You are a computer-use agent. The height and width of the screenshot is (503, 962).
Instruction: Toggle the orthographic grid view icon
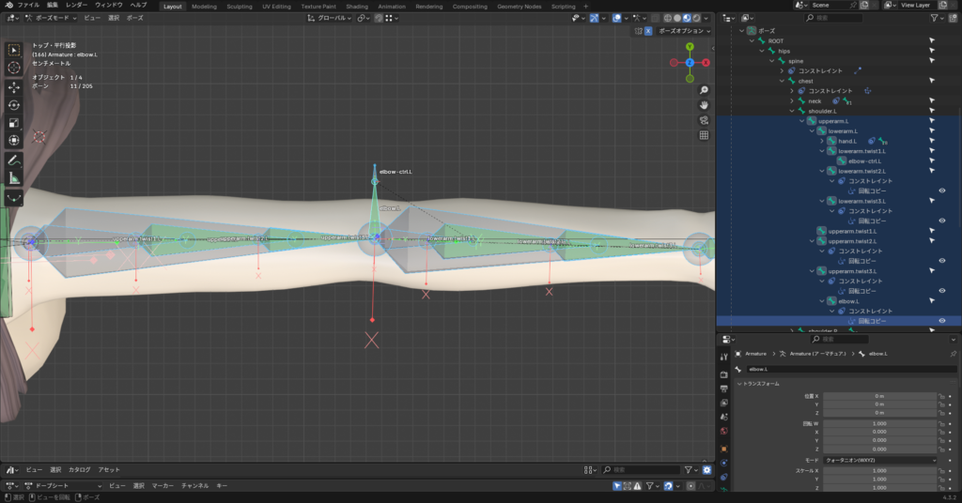tap(704, 135)
